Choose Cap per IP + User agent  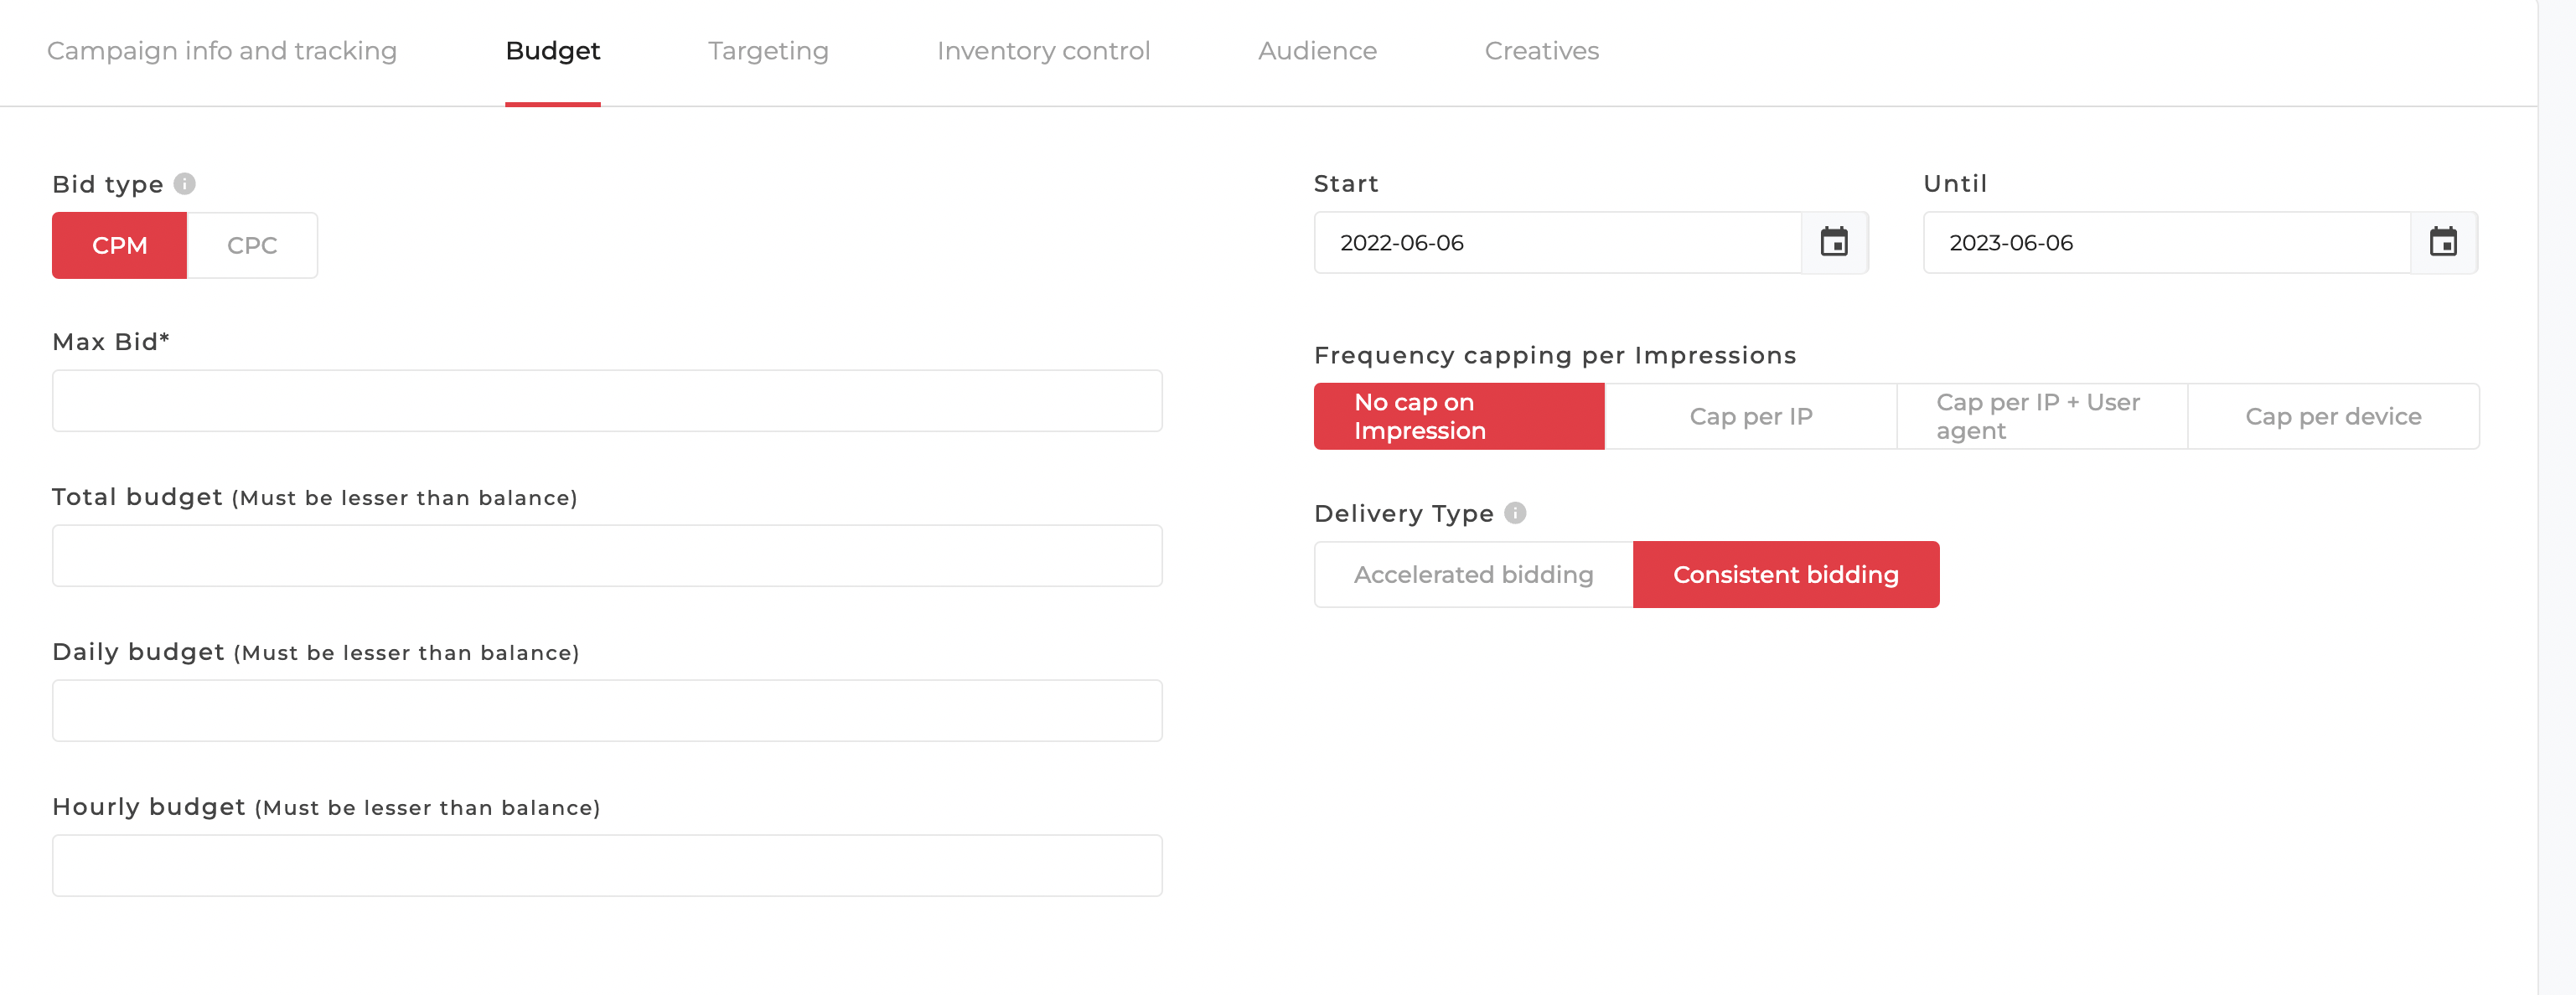click(x=2042, y=416)
